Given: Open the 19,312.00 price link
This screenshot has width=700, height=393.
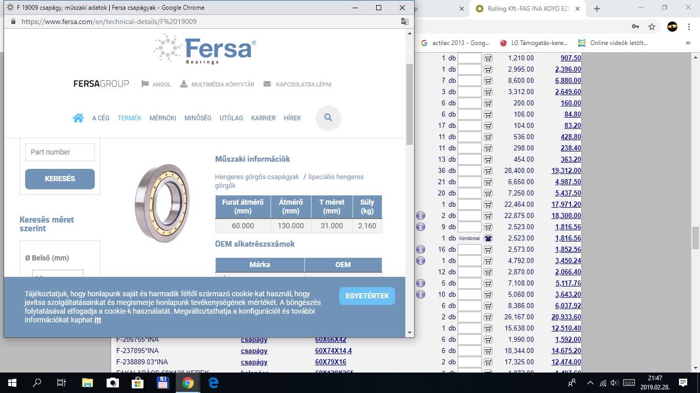Looking at the screenshot, I should [566, 171].
